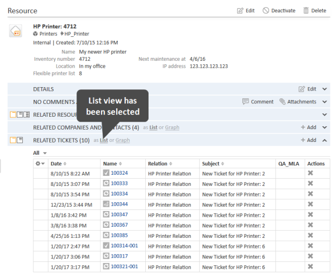
Task: Remove relation to ticket 100344
Action: pos(310,204)
